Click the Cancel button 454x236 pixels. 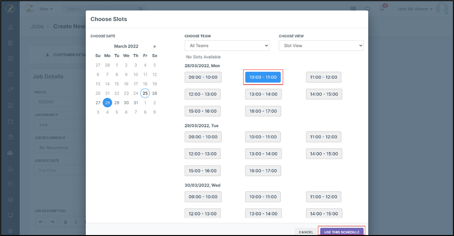[306, 232]
